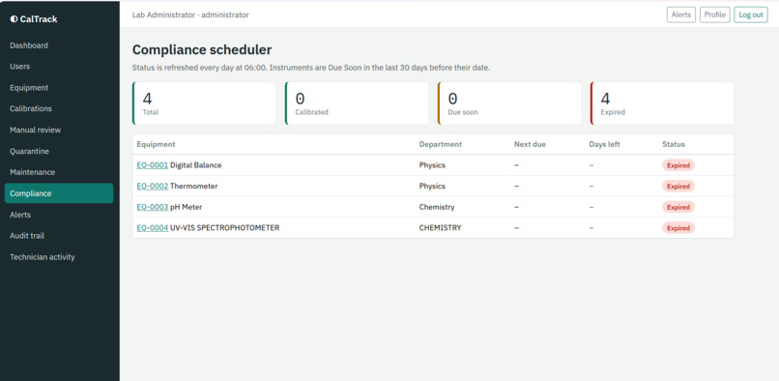Select the Compliance sidebar item
The height and width of the screenshot is (381, 779).
[59, 193]
